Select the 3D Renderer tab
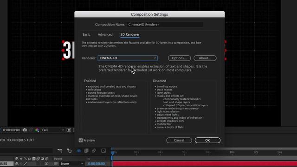This screenshot has height=167, width=297. coord(130,34)
